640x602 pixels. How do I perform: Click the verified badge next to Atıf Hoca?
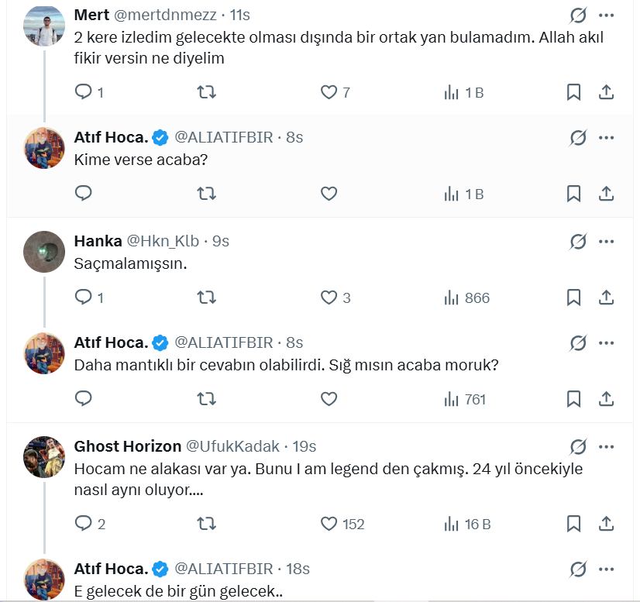[x=160, y=136]
